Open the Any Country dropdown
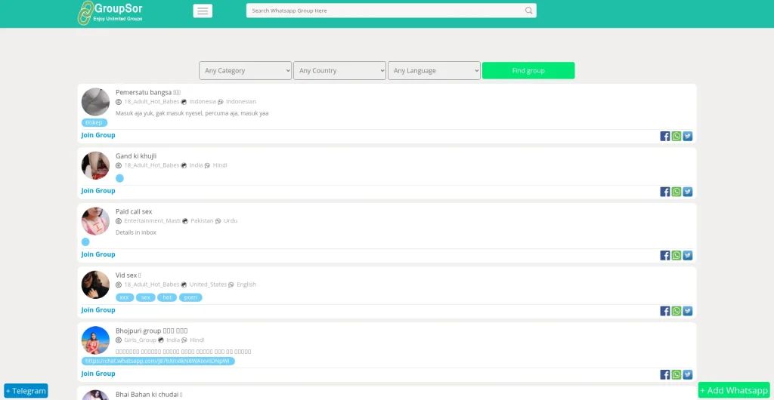The image size is (774, 400). (x=339, y=70)
